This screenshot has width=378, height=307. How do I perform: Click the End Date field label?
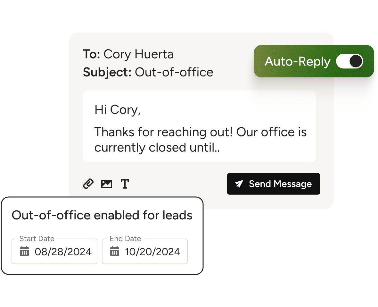[125, 239]
